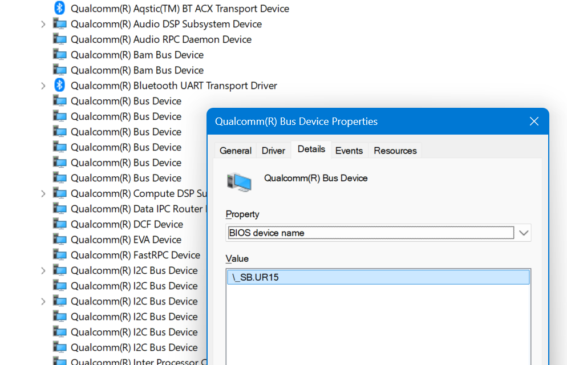The height and width of the screenshot is (365, 567).
Task: Click the Bluetooth UART Transport Driver icon
Action: pyautogui.click(x=60, y=86)
